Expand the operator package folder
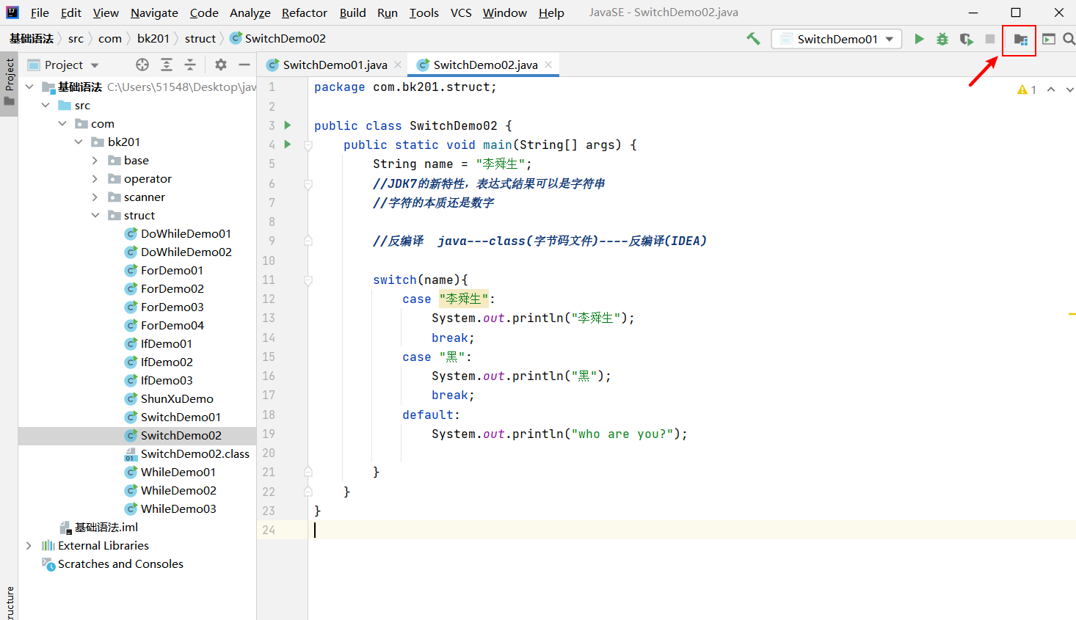The width and height of the screenshot is (1076, 620). tap(95, 178)
